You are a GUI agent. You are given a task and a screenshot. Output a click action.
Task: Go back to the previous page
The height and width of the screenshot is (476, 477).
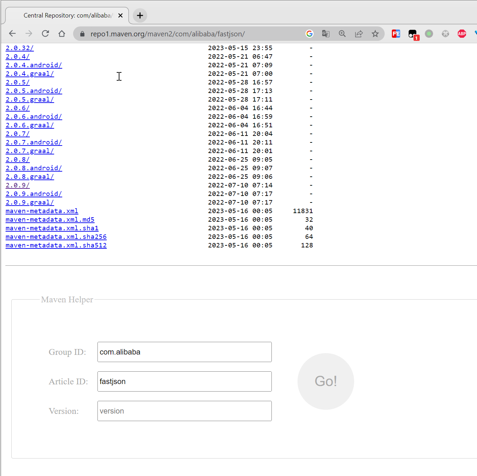point(12,34)
